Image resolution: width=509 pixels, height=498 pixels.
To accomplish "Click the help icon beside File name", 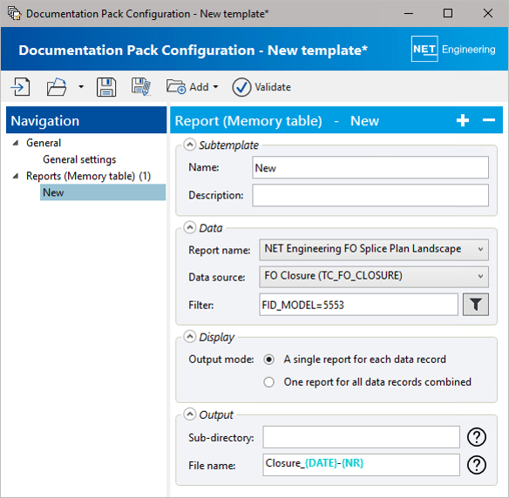I will pyautogui.click(x=477, y=465).
